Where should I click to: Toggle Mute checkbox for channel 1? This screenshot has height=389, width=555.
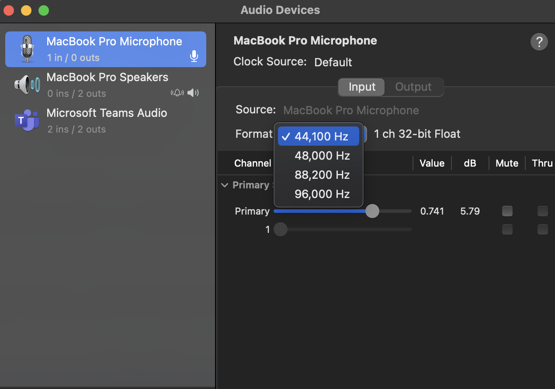click(x=507, y=229)
